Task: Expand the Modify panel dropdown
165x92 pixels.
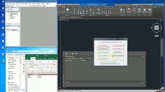Action: pyautogui.click(x=82, y=15)
